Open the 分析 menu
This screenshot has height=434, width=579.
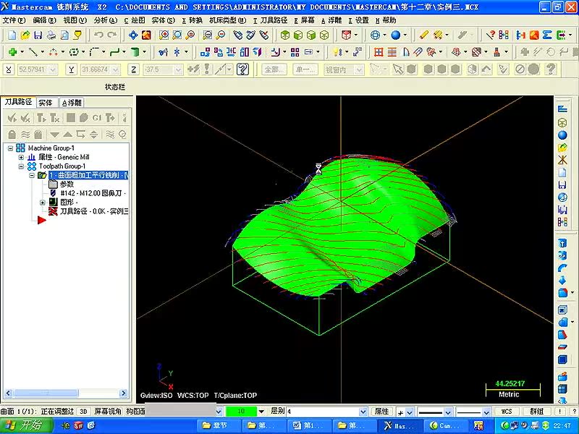106,20
